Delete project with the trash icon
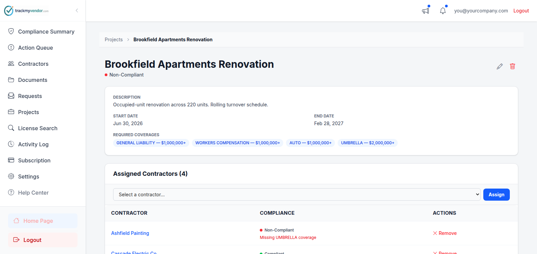This screenshot has height=254, width=537. coord(512,66)
